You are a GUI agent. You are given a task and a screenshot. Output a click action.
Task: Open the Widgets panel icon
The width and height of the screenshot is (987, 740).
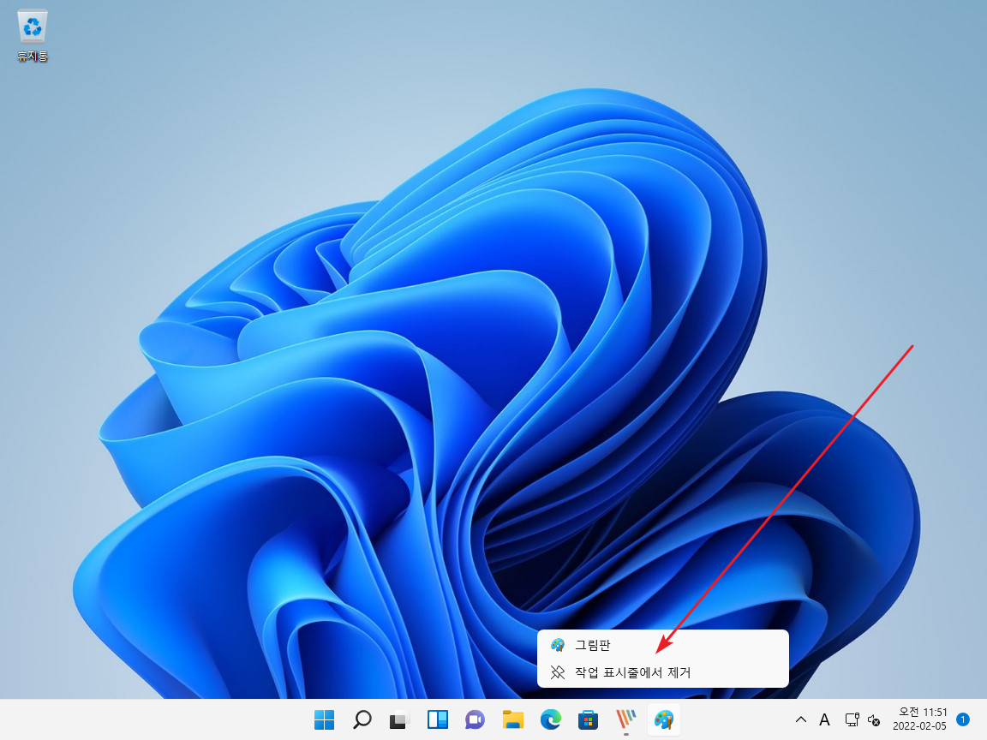coord(438,719)
